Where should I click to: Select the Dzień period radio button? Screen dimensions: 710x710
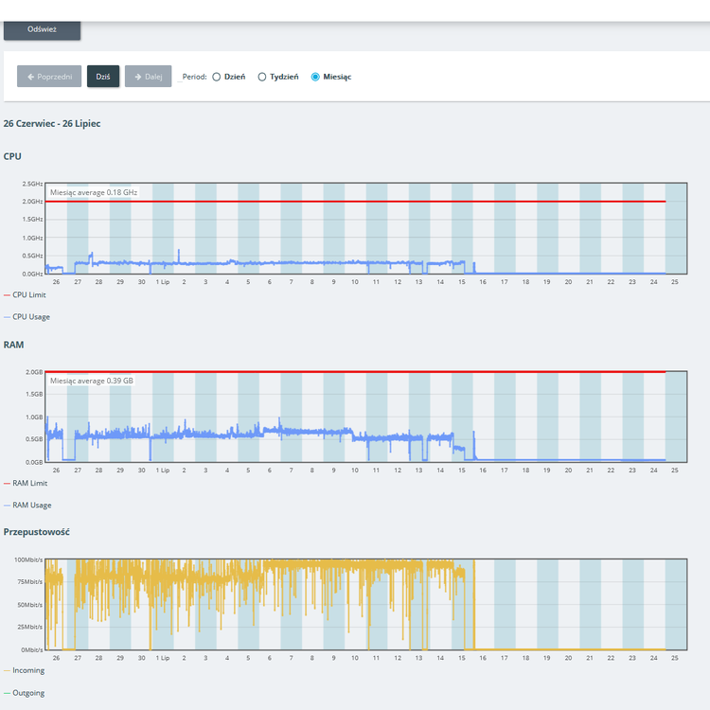pyautogui.click(x=217, y=77)
